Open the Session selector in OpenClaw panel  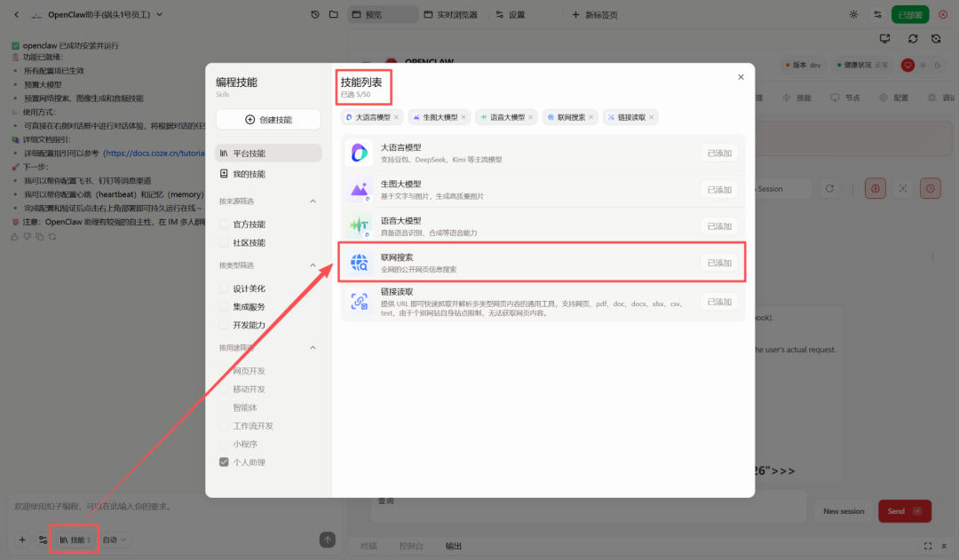783,189
